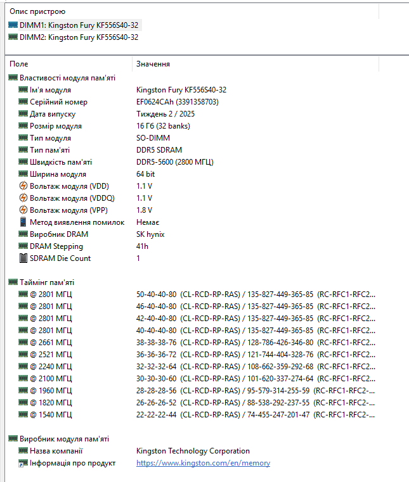Click the Інформація про продукт link icon
The height and width of the screenshot is (482, 409).
(x=23, y=464)
